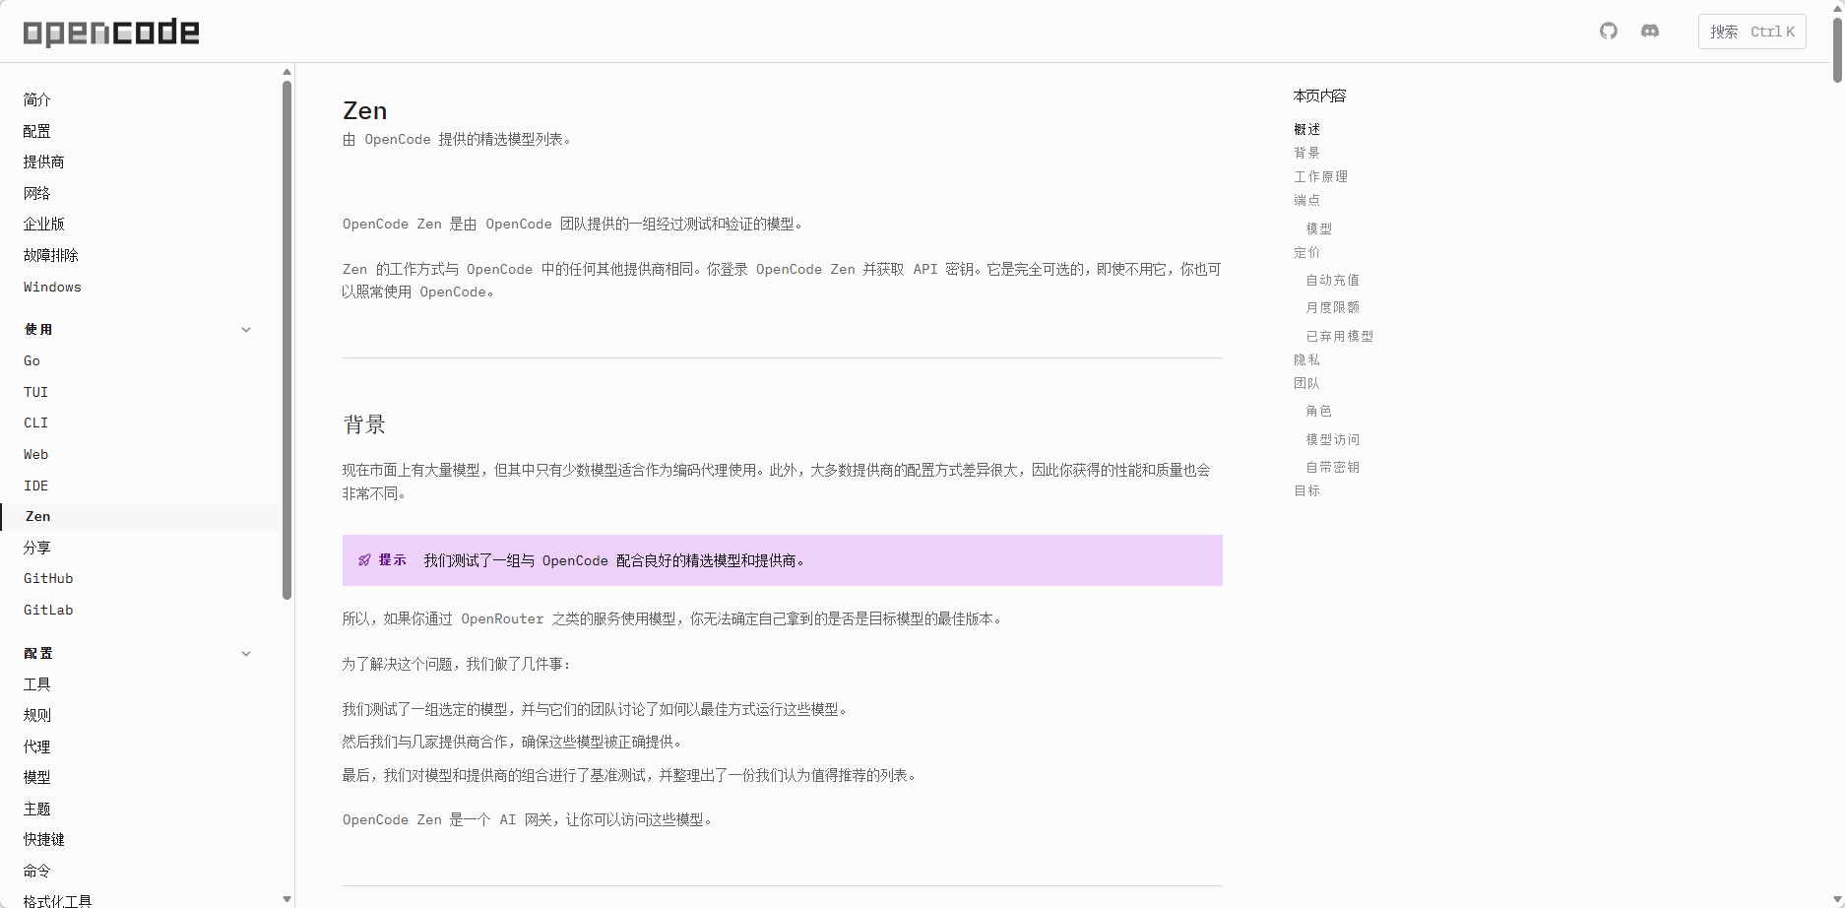
Task: Open Web sidebar page
Action: [x=36, y=454]
